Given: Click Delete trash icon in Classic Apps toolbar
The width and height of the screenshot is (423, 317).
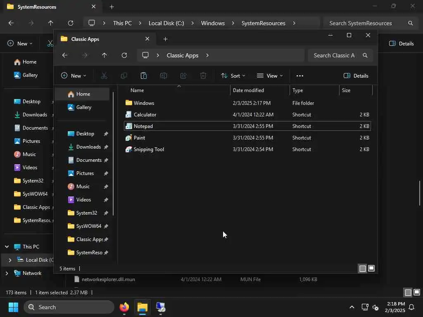Looking at the screenshot, I should point(203,76).
